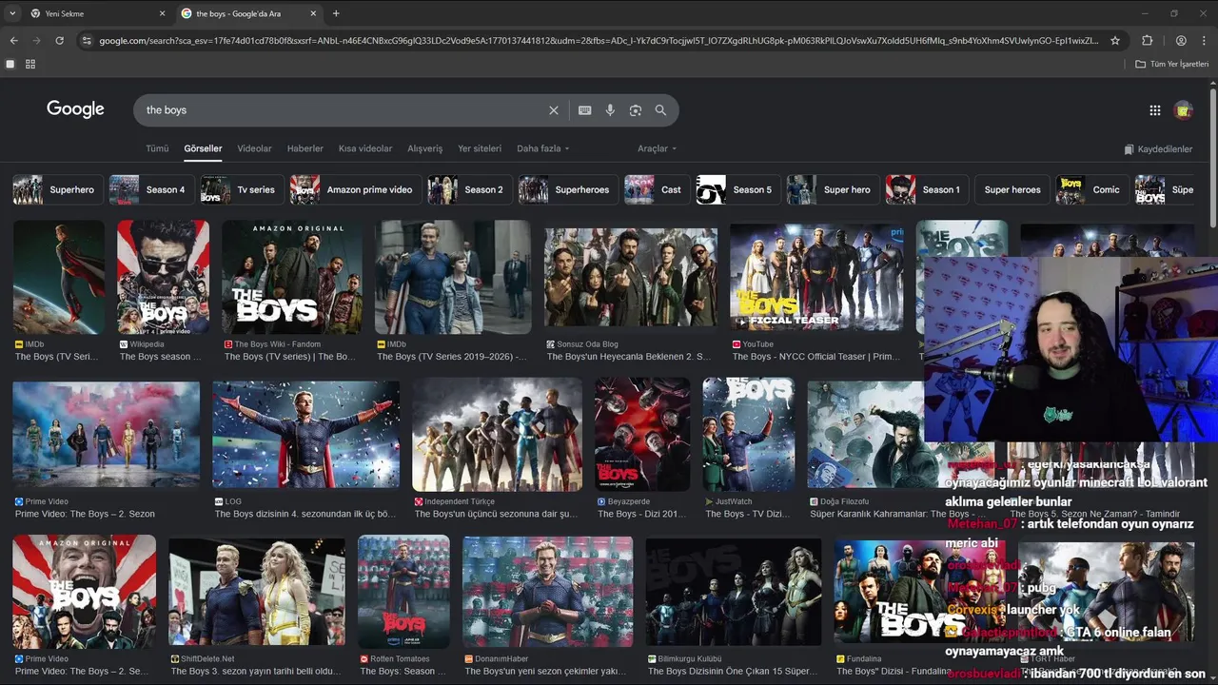Close the Yeni Sekme tab
This screenshot has height=685, width=1218.
tap(162, 13)
